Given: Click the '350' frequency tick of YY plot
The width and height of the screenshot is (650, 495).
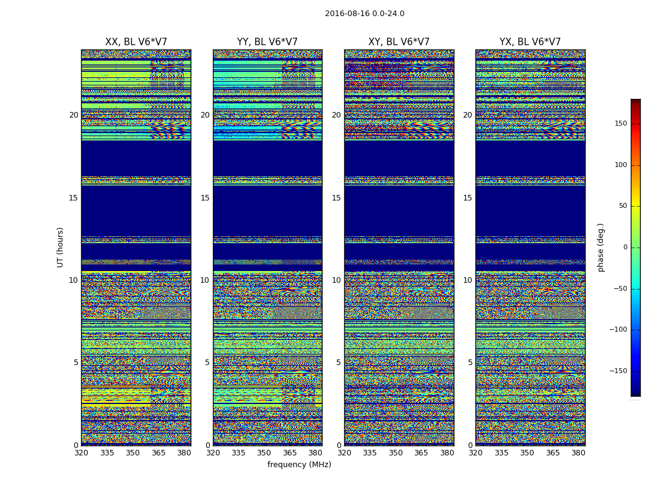Looking at the screenshot, I should [x=264, y=453].
